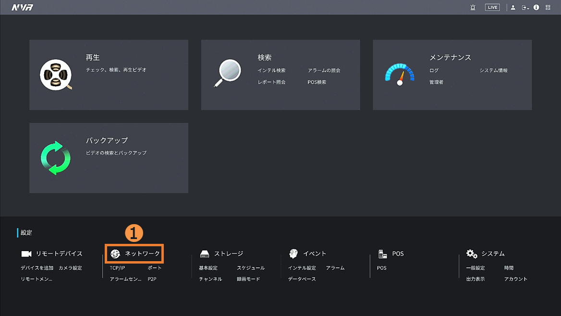The image size is (561, 316).
Task: Show the QR code icon
Action: click(548, 7)
